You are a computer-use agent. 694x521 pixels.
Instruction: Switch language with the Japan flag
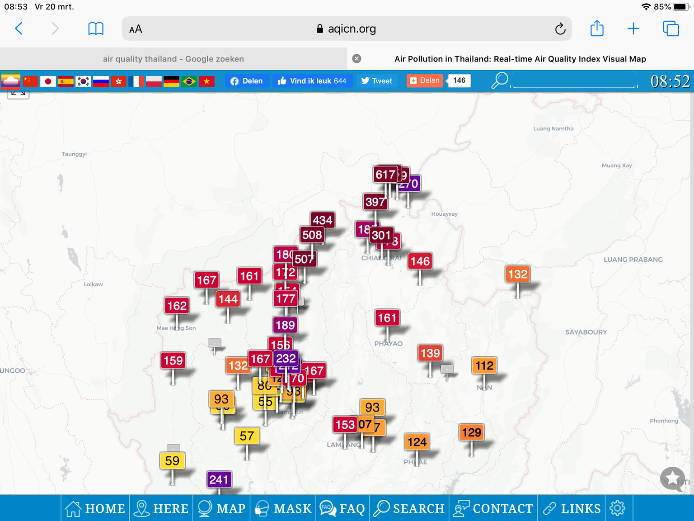[48, 81]
